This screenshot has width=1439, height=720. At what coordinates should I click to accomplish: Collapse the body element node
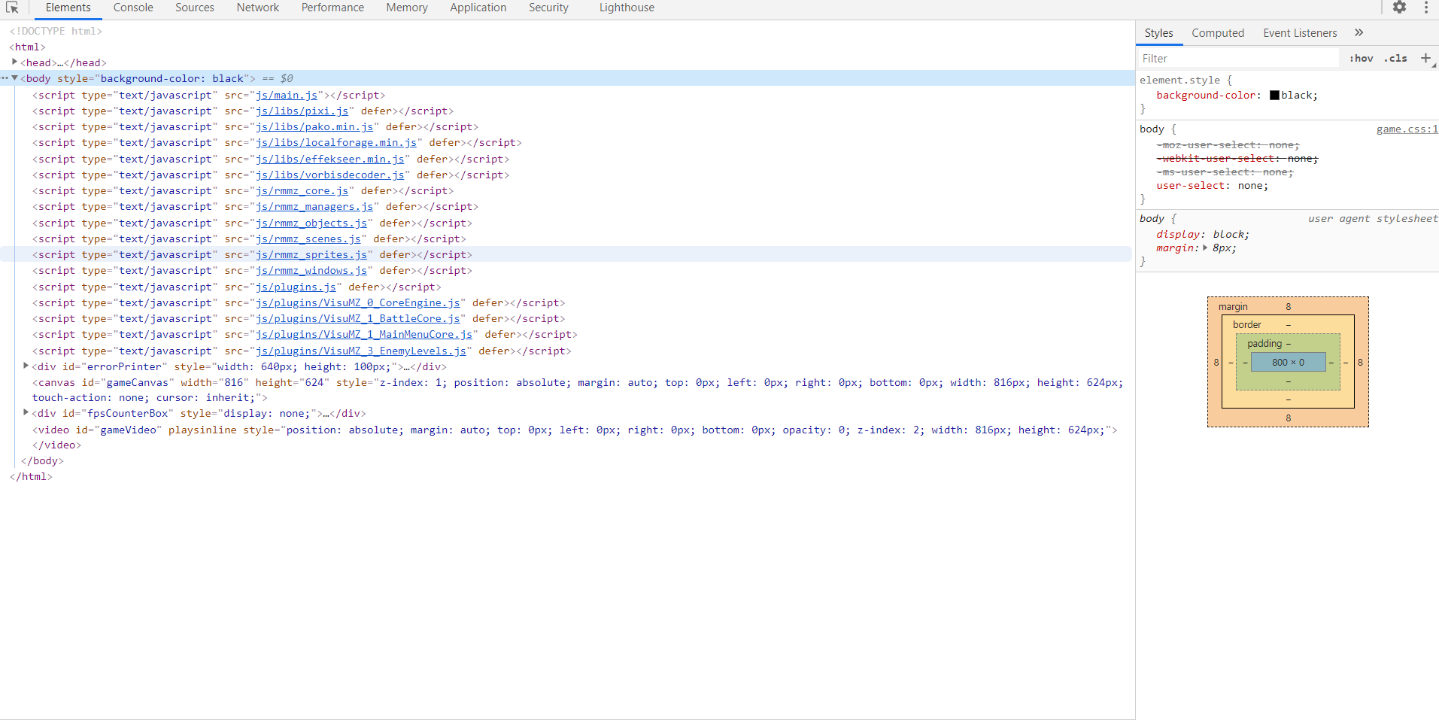click(14, 78)
